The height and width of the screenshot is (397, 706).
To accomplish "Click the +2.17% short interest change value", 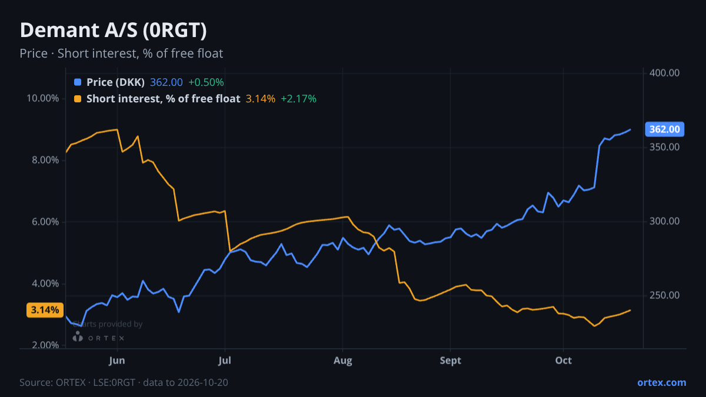I will point(298,99).
